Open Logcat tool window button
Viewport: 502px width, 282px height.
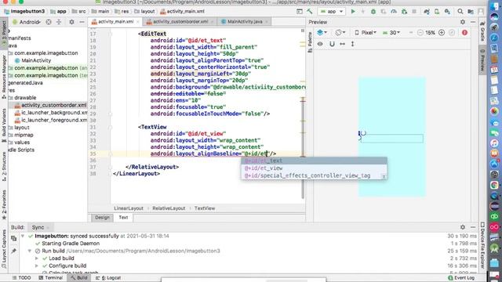[x=108, y=278]
